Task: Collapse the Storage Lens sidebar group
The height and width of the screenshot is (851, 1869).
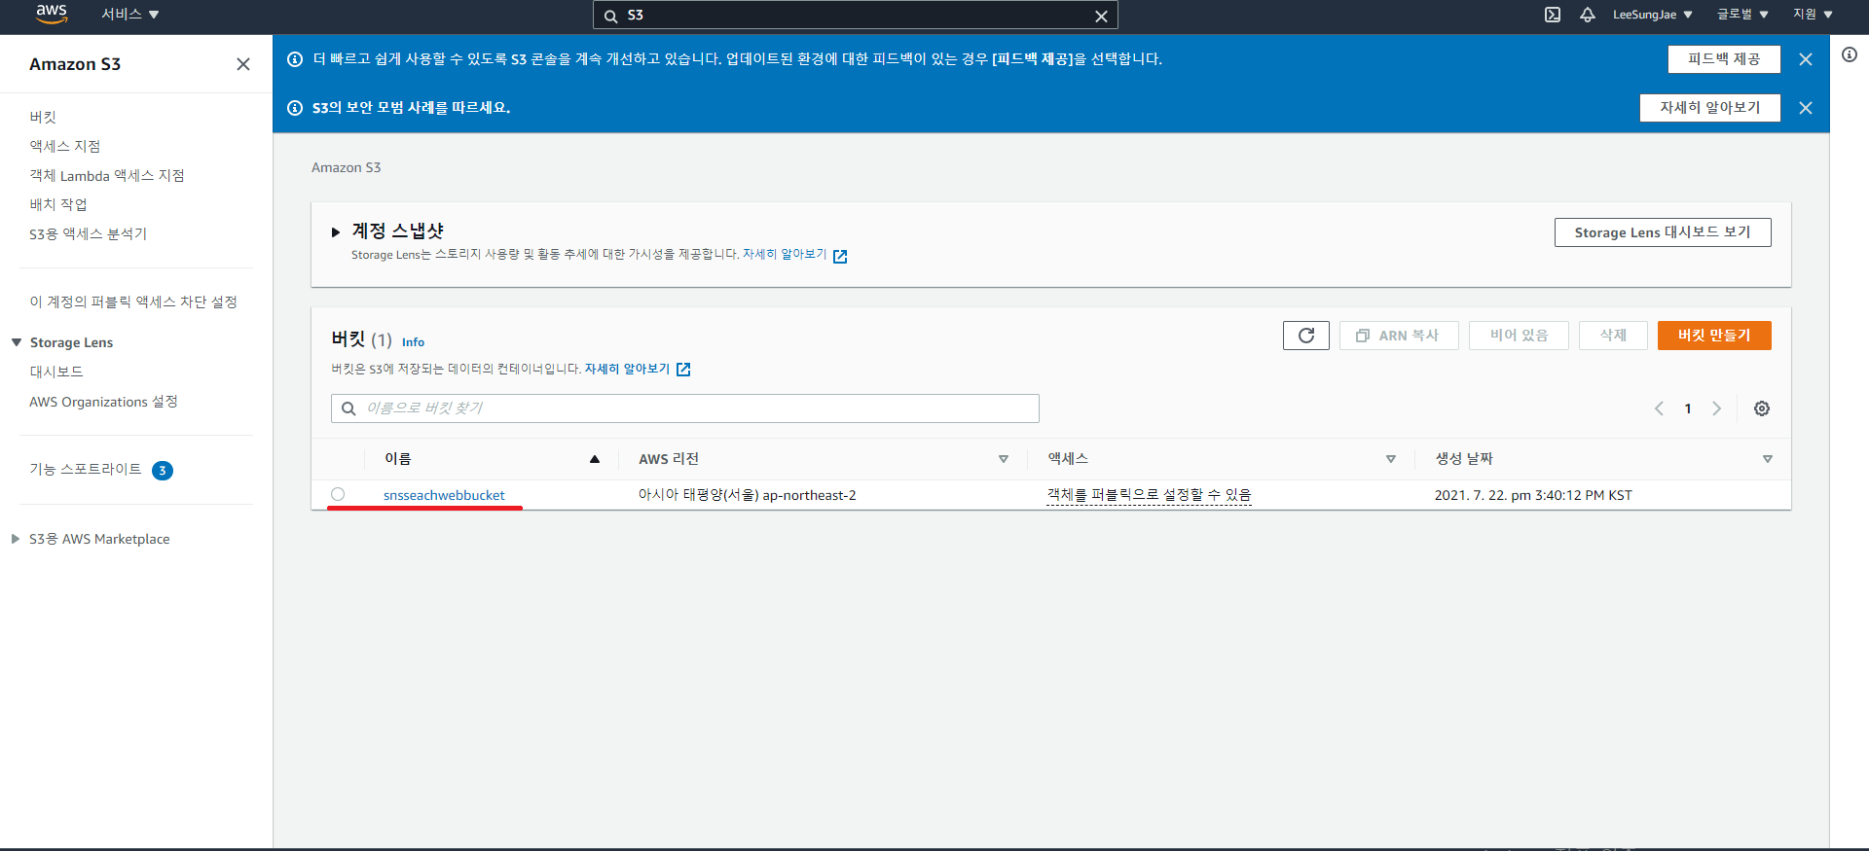Action: tap(17, 342)
